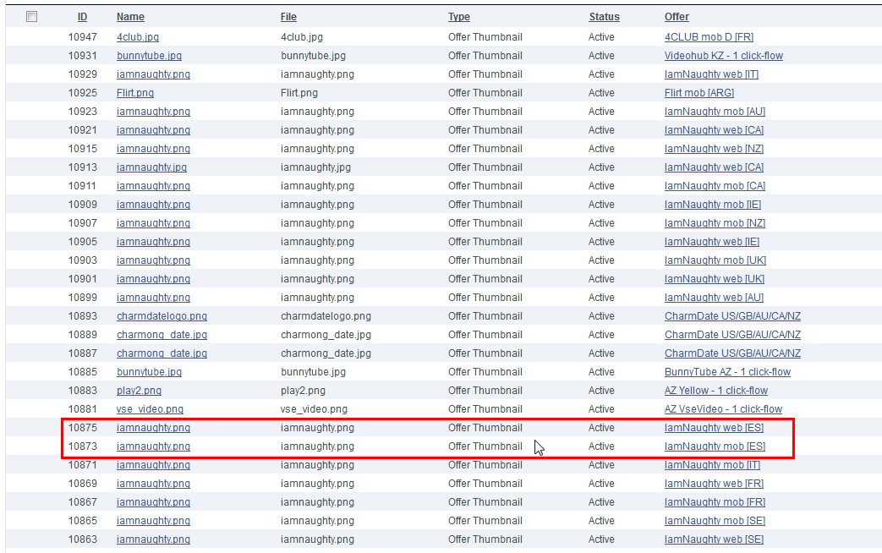The image size is (882, 553).
Task: Open the vse_video.png name link
Action: point(151,409)
